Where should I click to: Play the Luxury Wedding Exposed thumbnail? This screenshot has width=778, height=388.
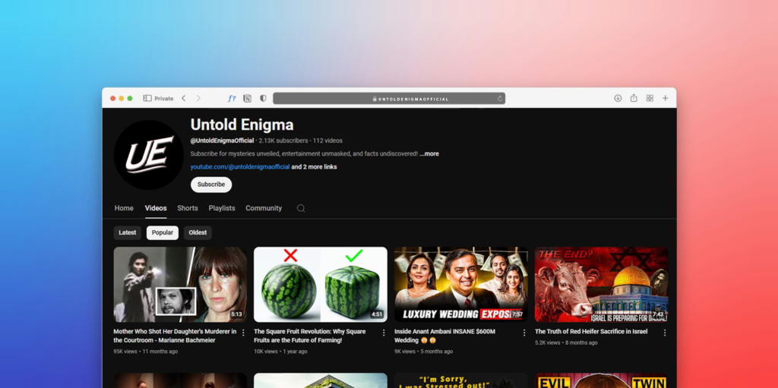pyautogui.click(x=461, y=285)
